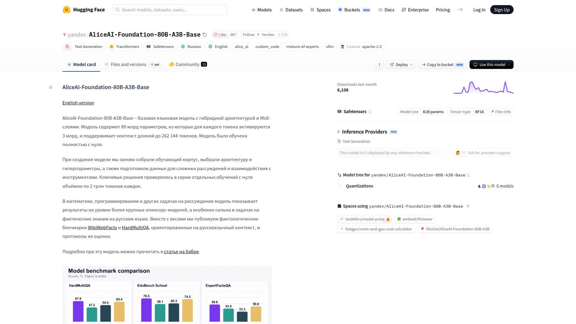Open the English version link

(78, 103)
